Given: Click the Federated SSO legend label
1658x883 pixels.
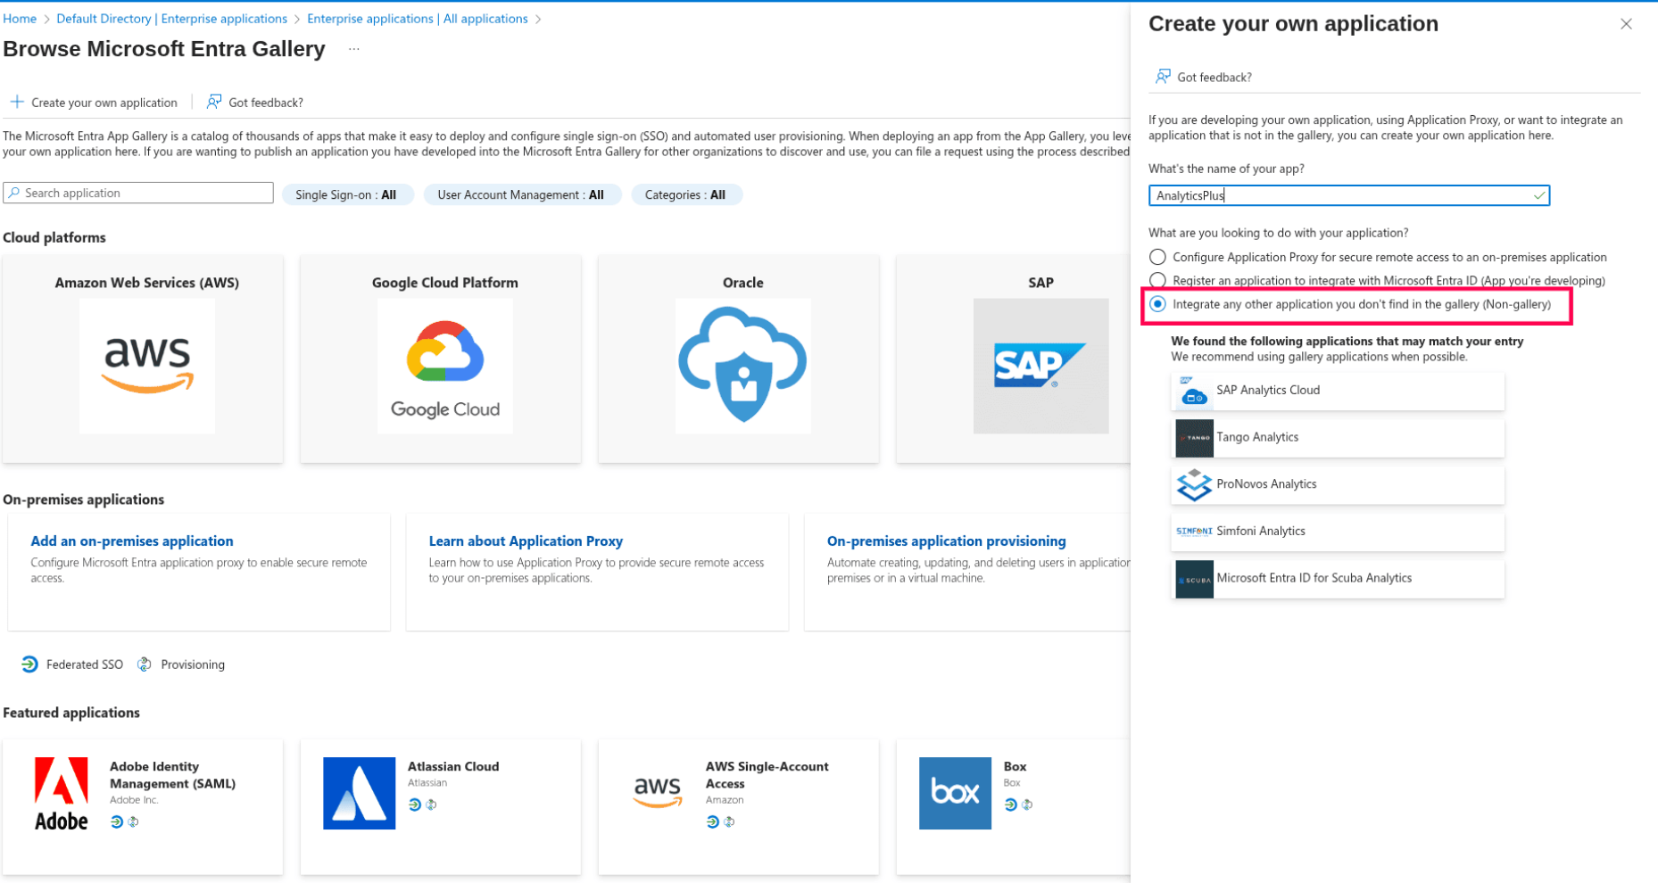Looking at the screenshot, I should tap(85, 664).
